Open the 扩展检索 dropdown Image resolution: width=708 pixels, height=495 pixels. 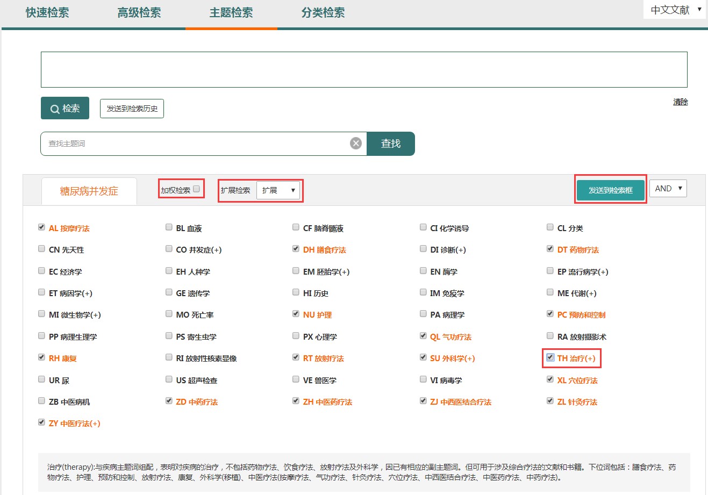click(278, 190)
